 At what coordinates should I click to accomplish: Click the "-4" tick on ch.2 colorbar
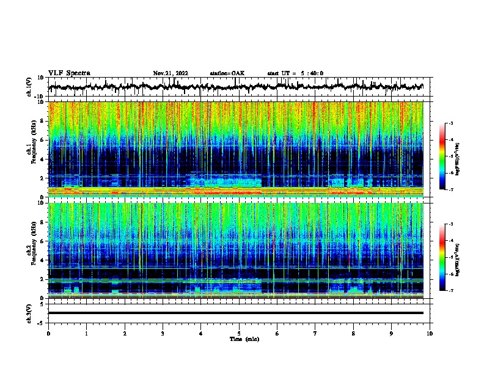click(x=450, y=241)
